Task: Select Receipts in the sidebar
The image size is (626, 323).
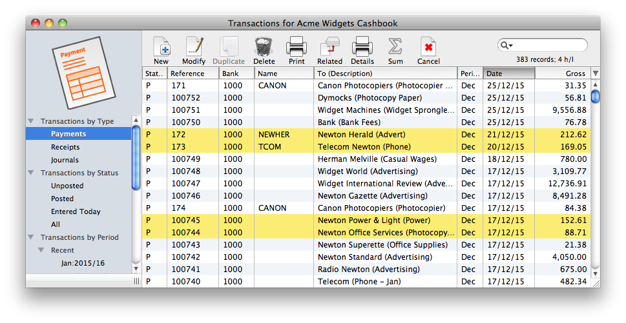Action: 65,147
